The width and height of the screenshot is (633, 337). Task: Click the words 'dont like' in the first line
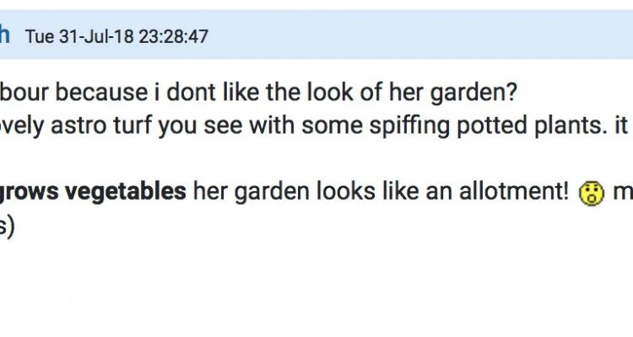coord(213,93)
